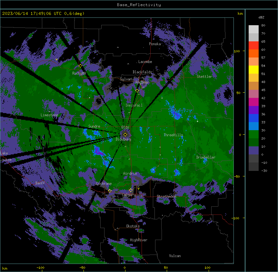Click the Limestone label
Screen dimensions: 278x272
[x=49, y=115]
